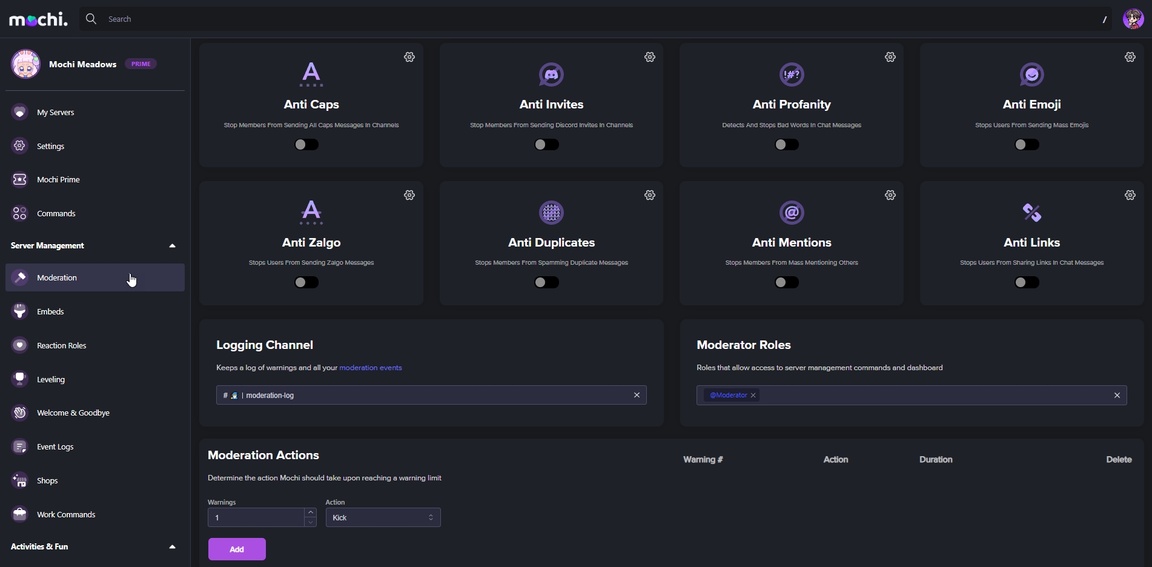Remove the @Moderator role tag
The image size is (1152, 567).
(753, 396)
